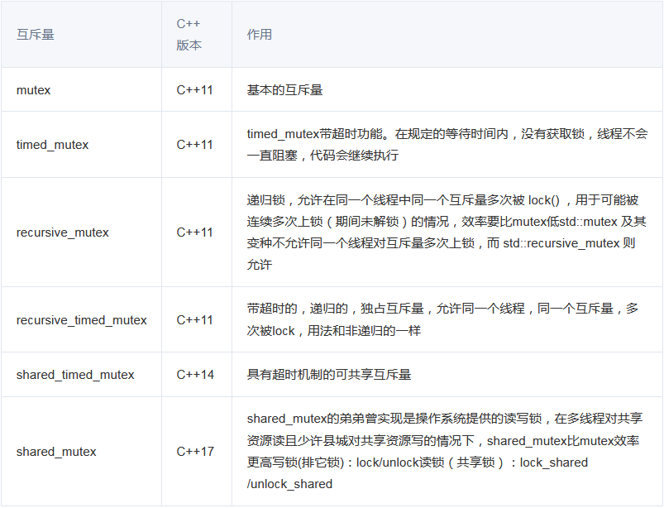Click the text /unlock_shared in shared_mutex description
Viewport: 664px width, 508px height.
click(x=288, y=483)
